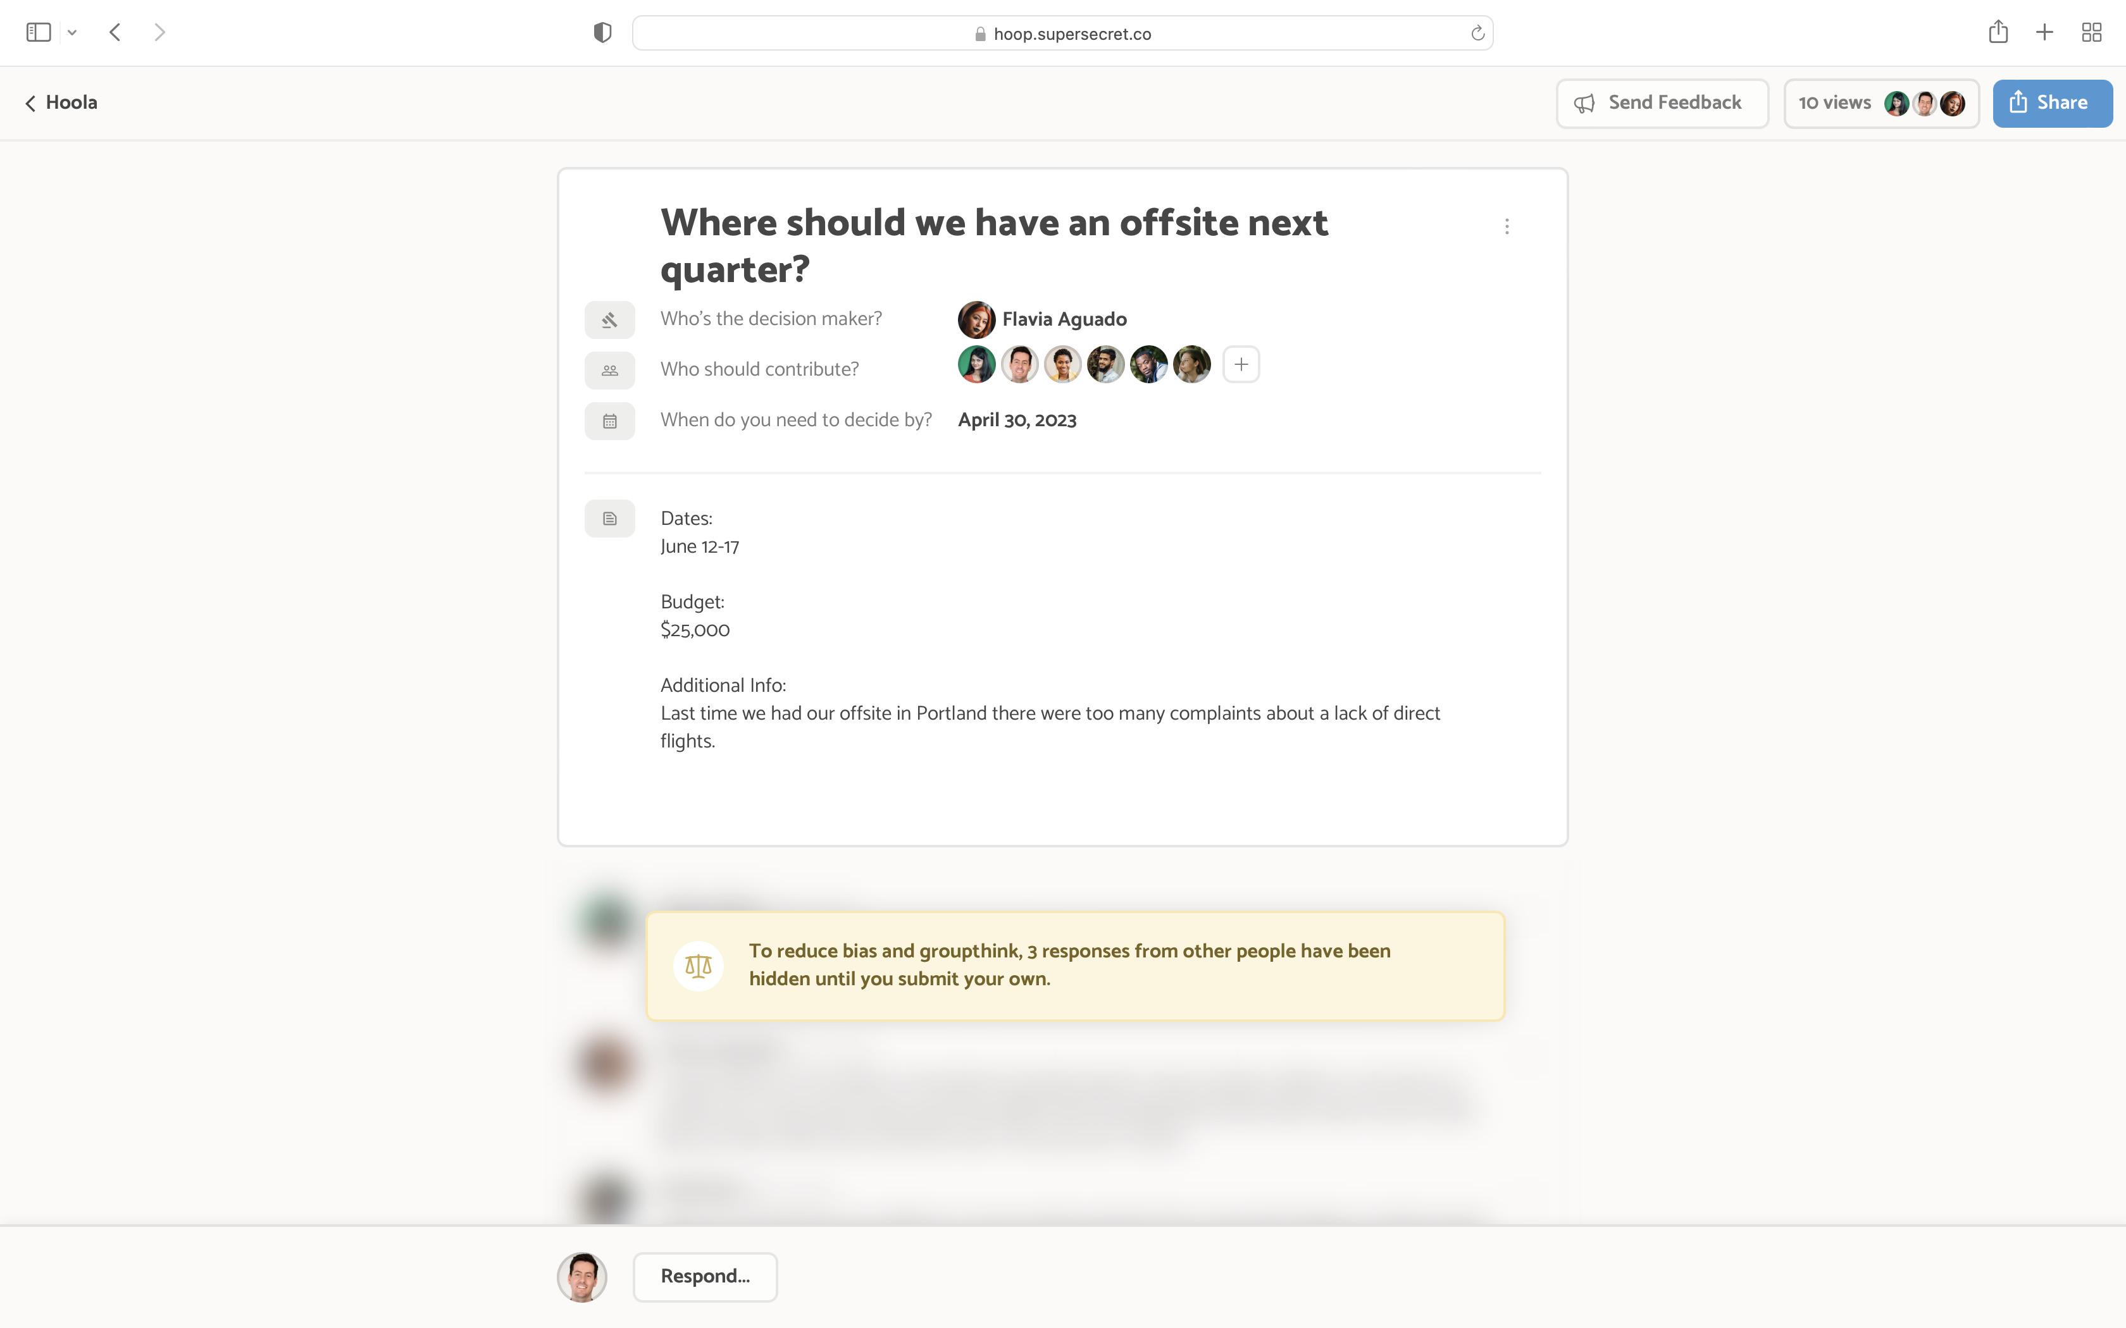Click the blue Share button
This screenshot has width=2126, height=1328.
[2051, 102]
